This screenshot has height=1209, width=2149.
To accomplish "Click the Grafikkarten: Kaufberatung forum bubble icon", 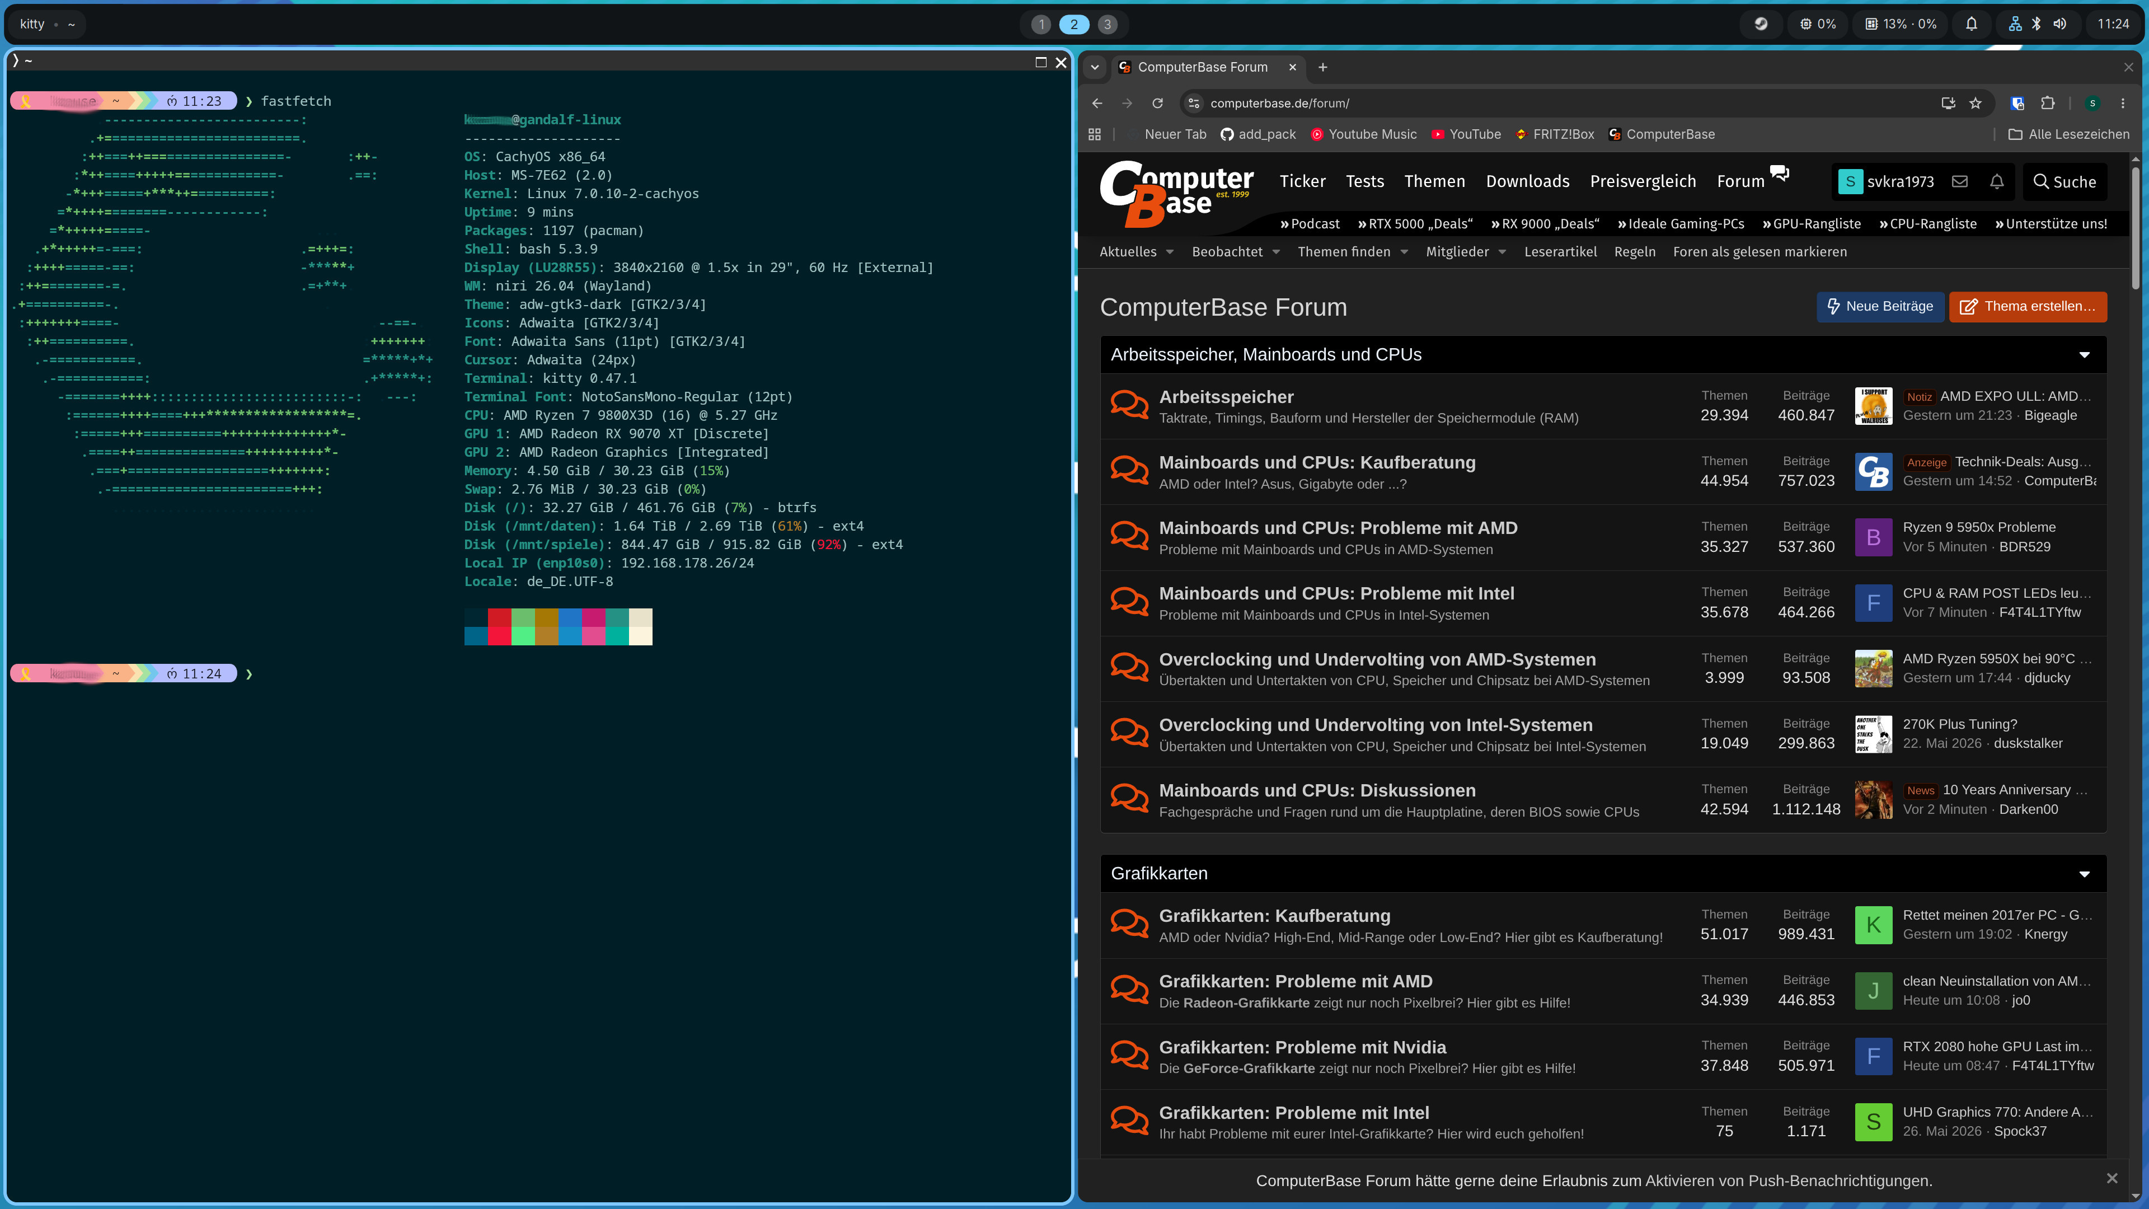I will pyautogui.click(x=1129, y=924).
